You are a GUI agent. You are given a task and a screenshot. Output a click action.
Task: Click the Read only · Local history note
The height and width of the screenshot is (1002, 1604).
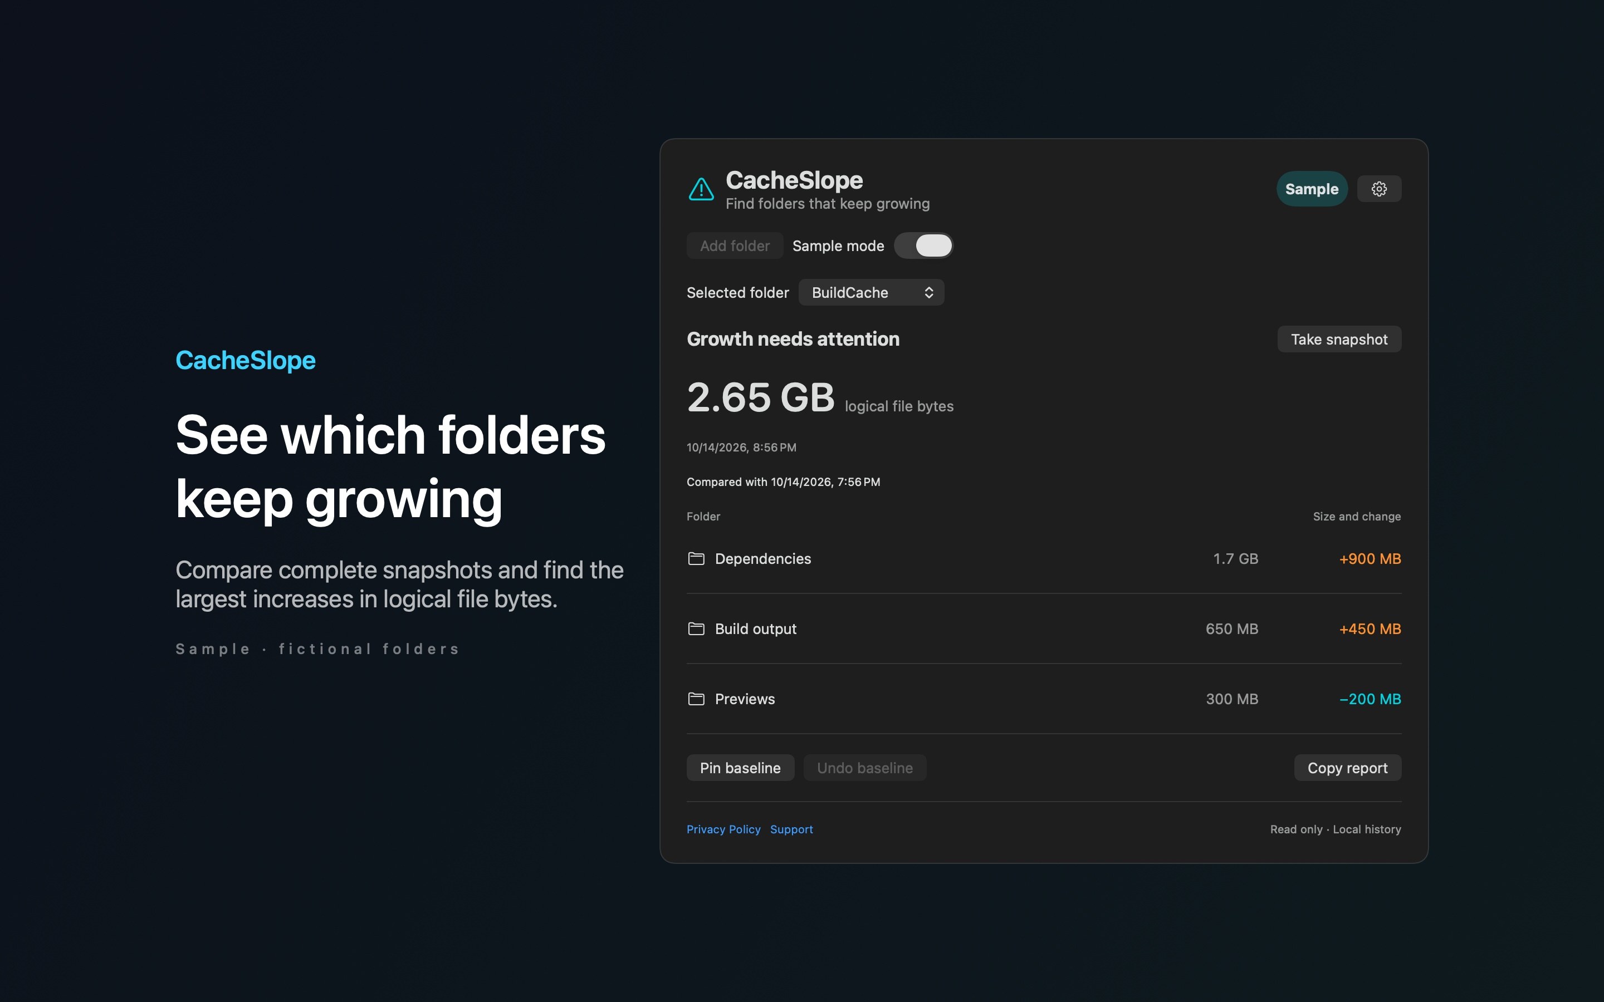1335,829
